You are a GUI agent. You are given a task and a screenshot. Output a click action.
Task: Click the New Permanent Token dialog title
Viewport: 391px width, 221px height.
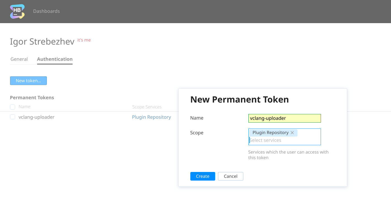pos(239,99)
